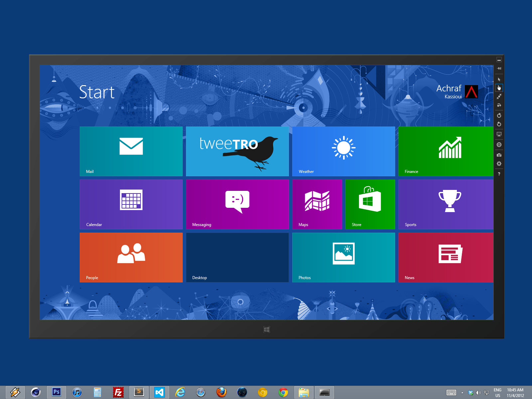
Task: Open the touch keyboard tray icon
Action: coord(451,393)
